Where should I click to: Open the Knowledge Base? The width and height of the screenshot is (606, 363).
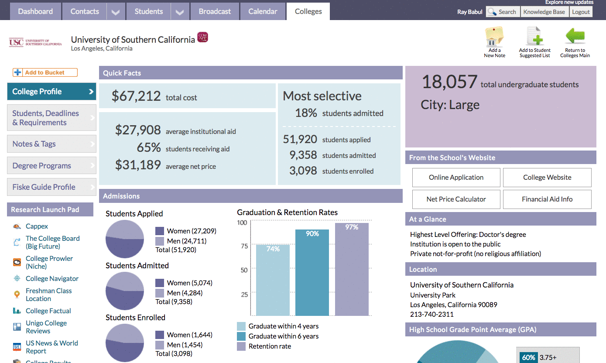544,12
